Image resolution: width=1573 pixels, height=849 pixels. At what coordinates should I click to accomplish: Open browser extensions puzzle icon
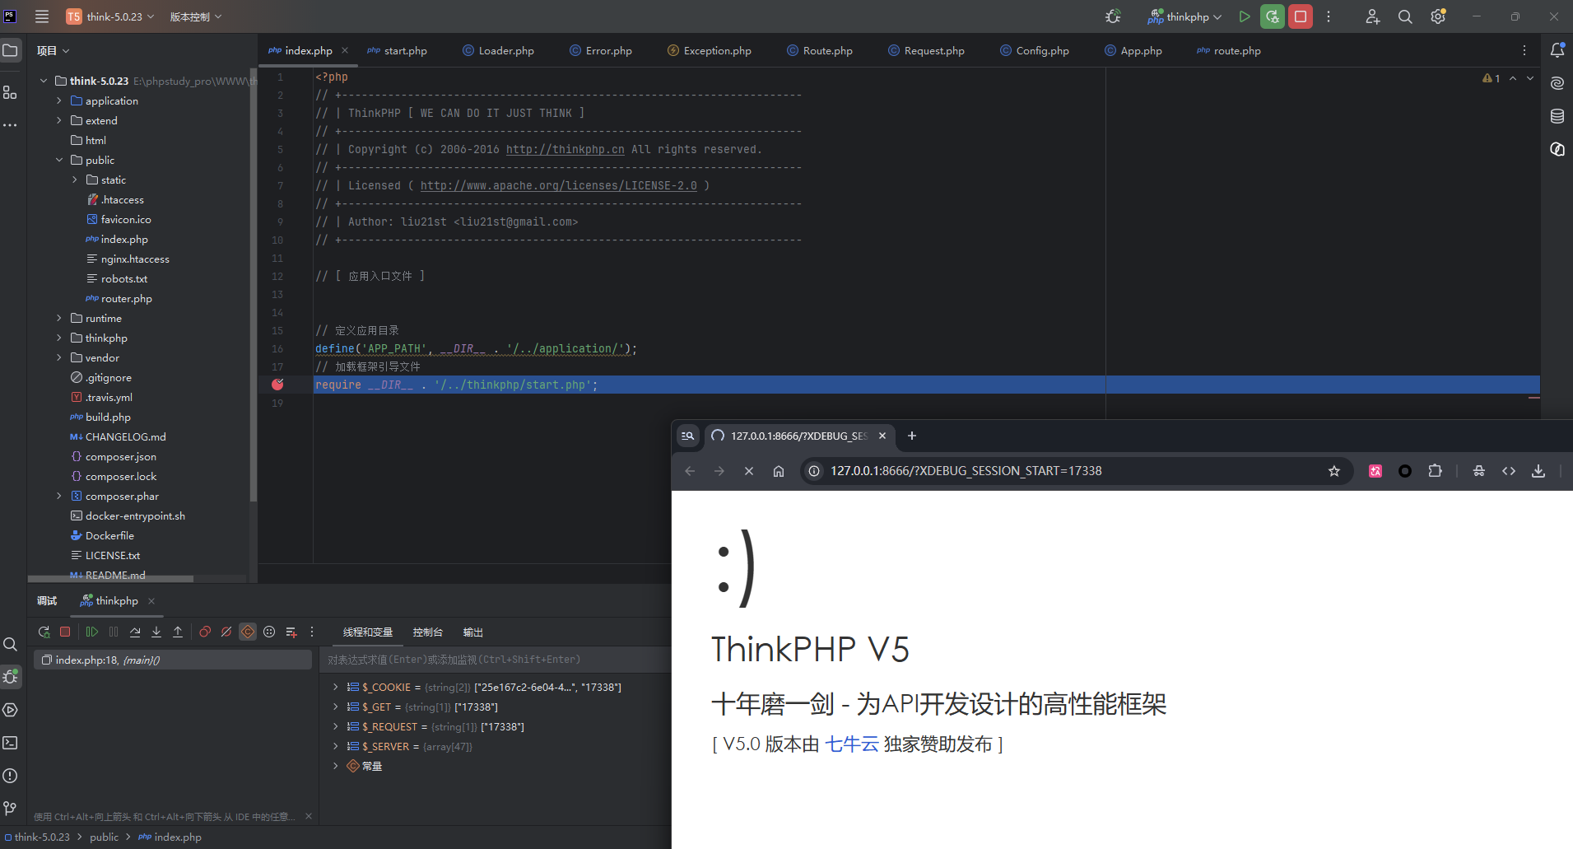coord(1435,471)
